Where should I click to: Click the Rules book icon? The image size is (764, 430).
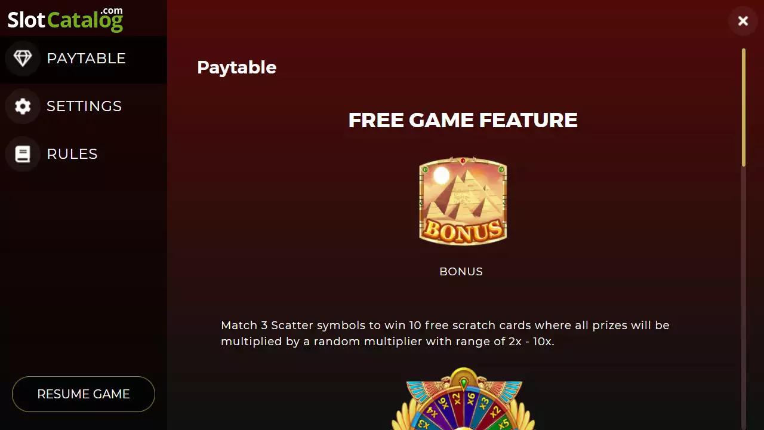click(x=23, y=154)
